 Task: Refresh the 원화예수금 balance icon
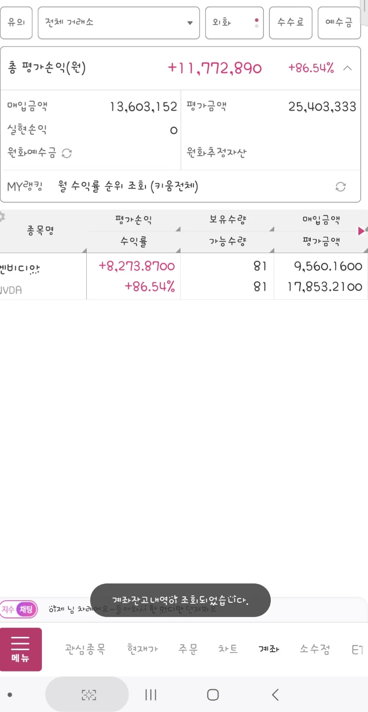(67, 153)
